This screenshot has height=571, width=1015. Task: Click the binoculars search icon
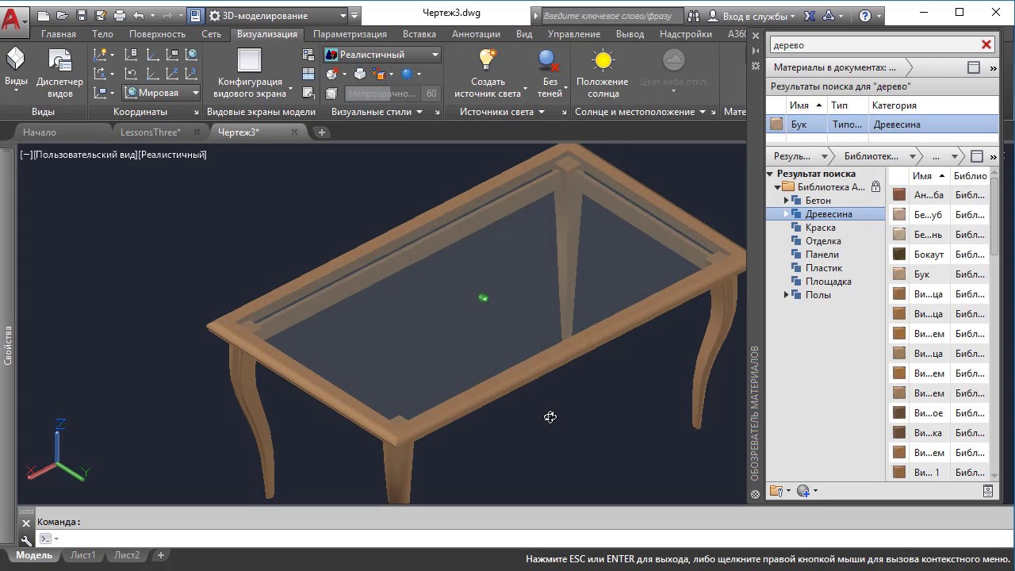[x=694, y=16]
